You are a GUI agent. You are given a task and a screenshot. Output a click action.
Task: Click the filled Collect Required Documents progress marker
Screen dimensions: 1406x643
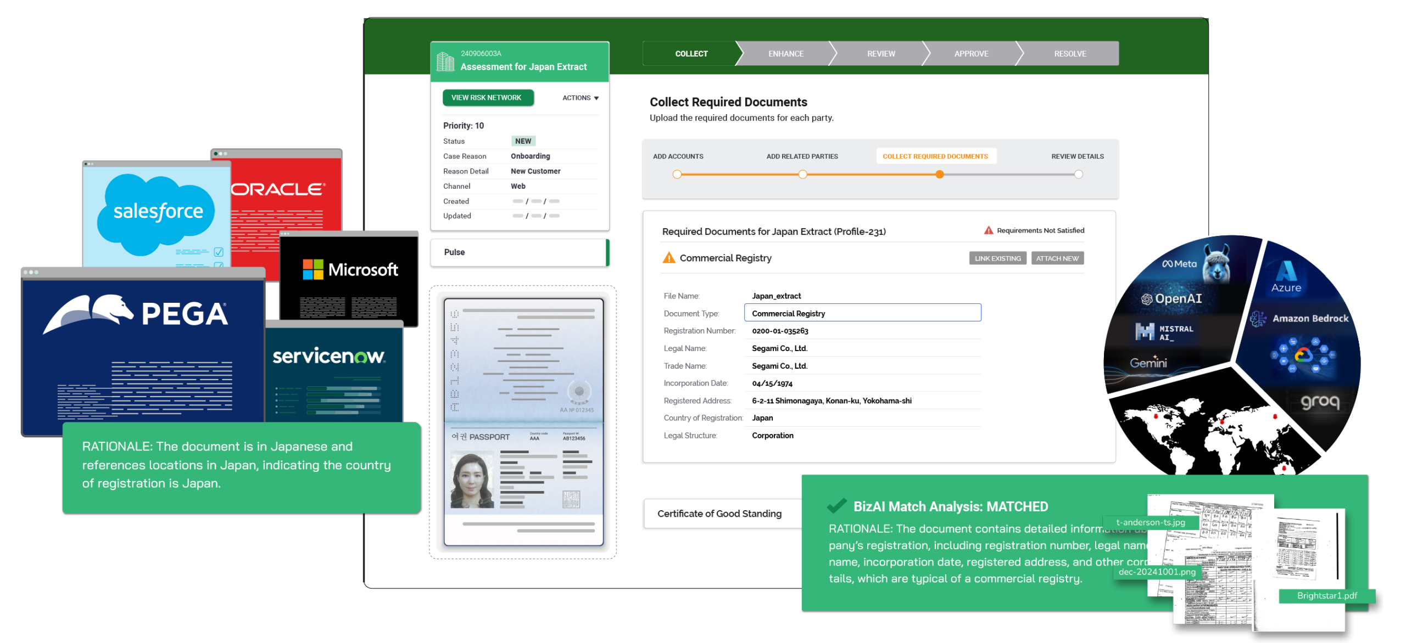(939, 174)
